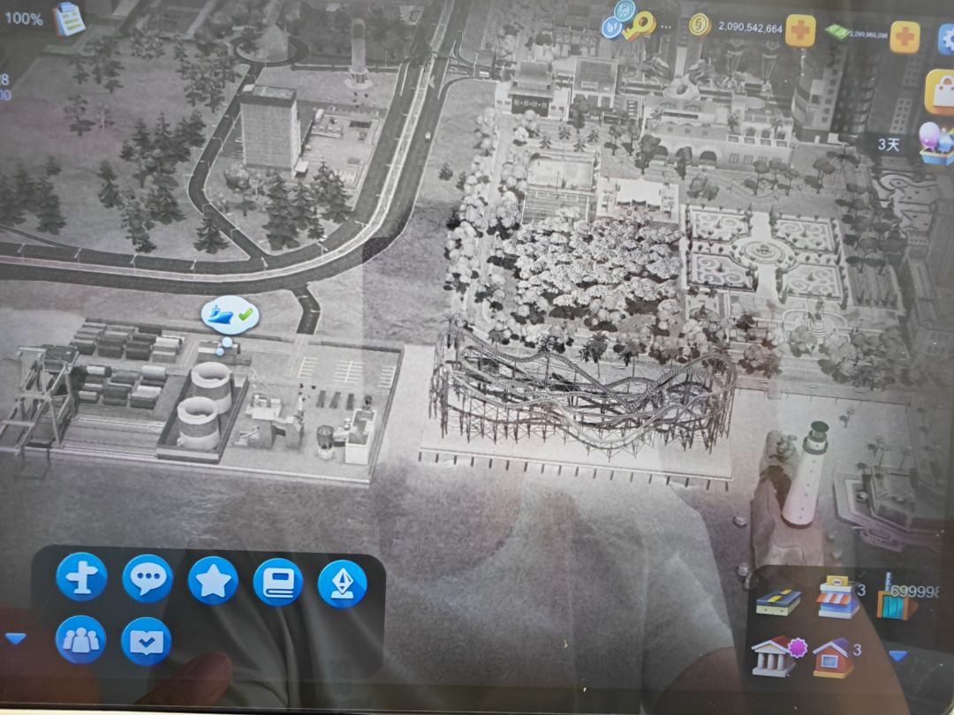Click the golden keys icon
The width and height of the screenshot is (954, 715).
[638, 26]
